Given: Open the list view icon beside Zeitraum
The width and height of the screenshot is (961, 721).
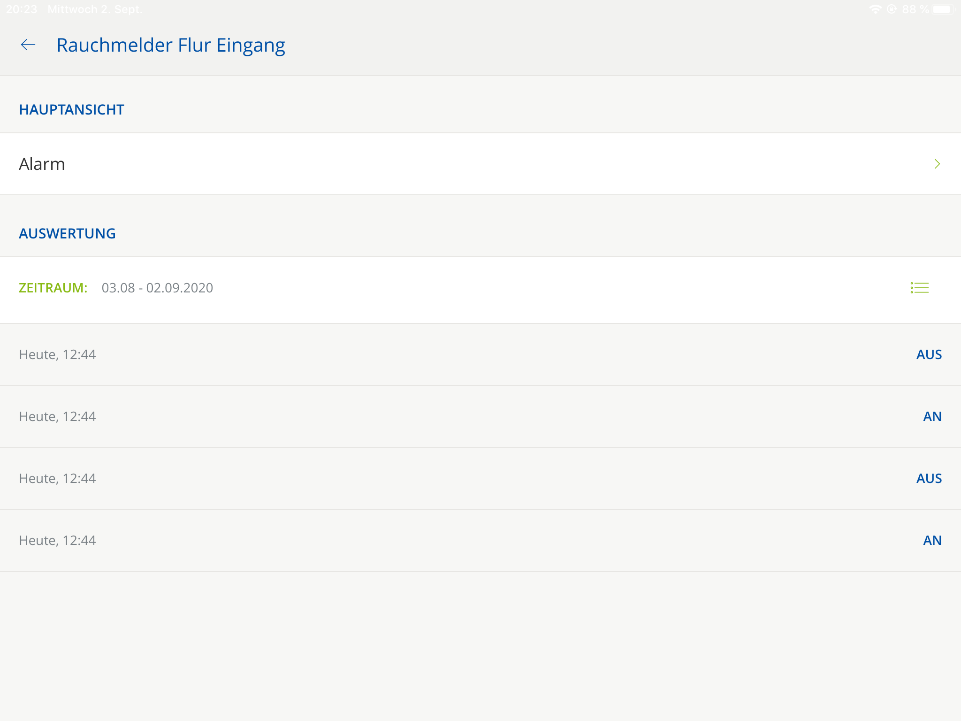Looking at the screenshot, I should (919, 288).
